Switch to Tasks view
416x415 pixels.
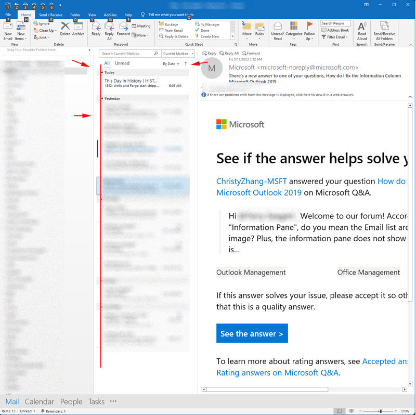pyautogui.click(x=96, y=401)
